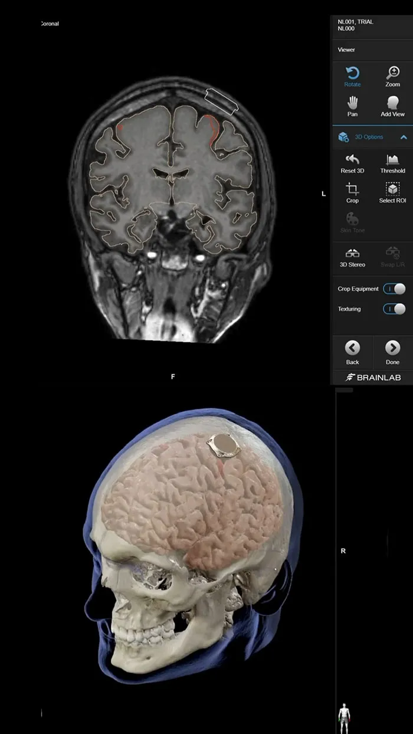Select the Zoom magnifier tool
413x734 pixels.
(392, 77)
